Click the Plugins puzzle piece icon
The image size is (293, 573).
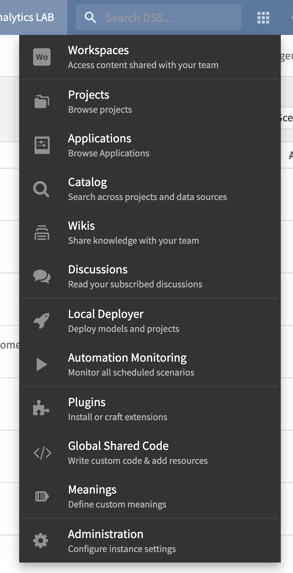point(41,408)
